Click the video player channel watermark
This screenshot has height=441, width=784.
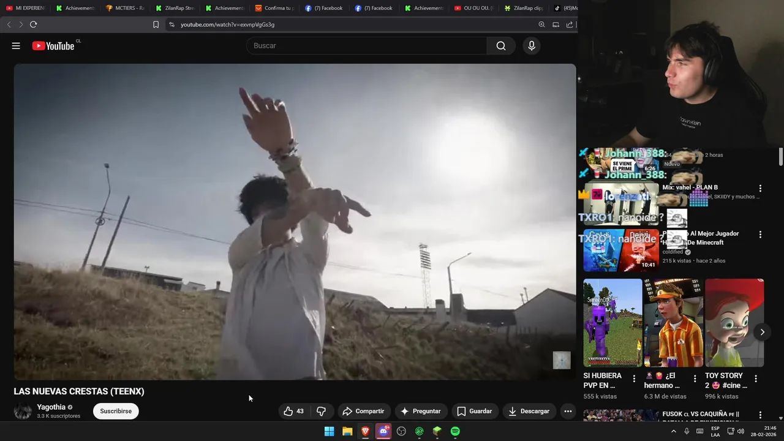562,360
